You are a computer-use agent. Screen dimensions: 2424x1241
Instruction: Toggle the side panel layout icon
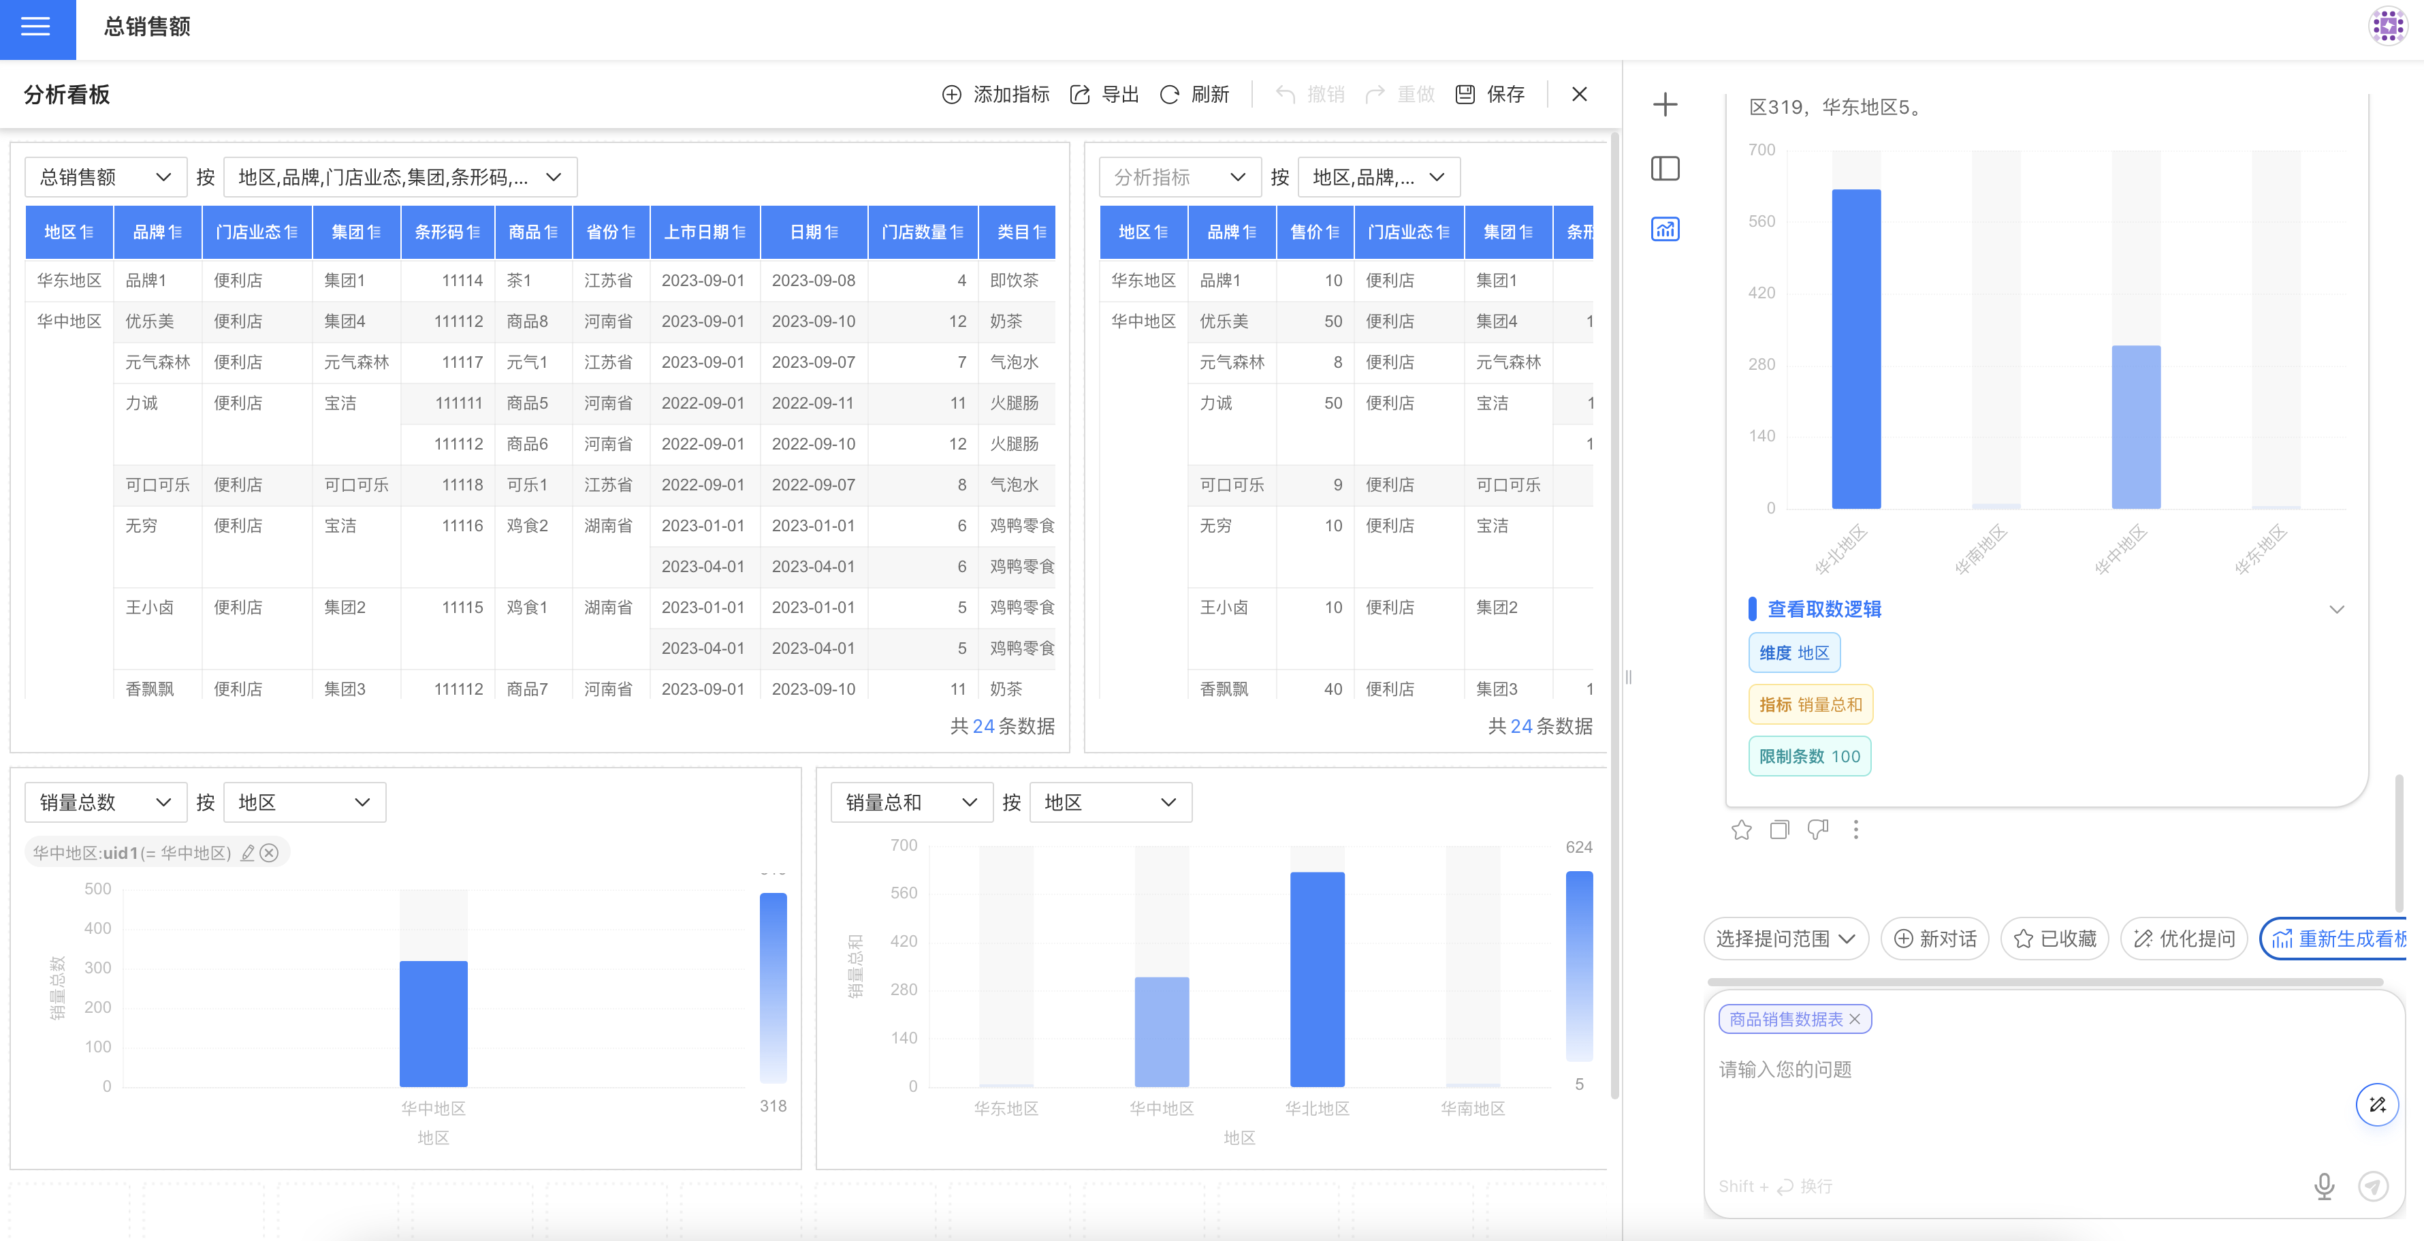click(1665, 168)
